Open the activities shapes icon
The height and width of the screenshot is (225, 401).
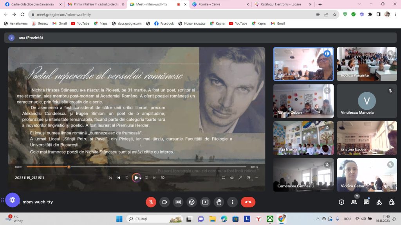[379, 202]
